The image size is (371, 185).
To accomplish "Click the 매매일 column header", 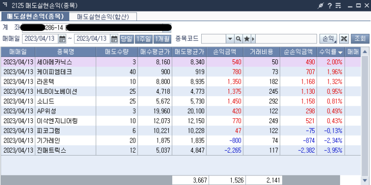I will (18, 52).
